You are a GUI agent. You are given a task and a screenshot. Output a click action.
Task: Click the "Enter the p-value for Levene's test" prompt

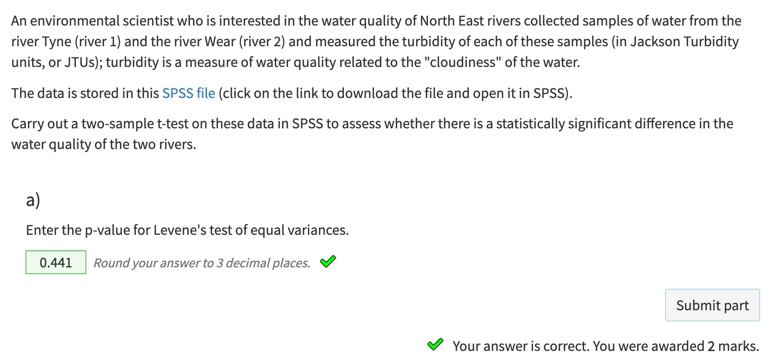[x=187, y=230]
